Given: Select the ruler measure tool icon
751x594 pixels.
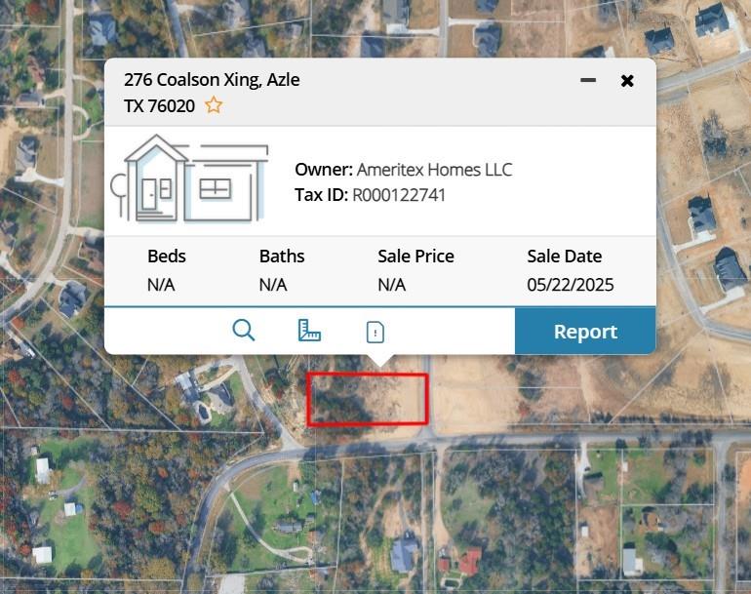Looking at the screenshot, I should 309,331.
